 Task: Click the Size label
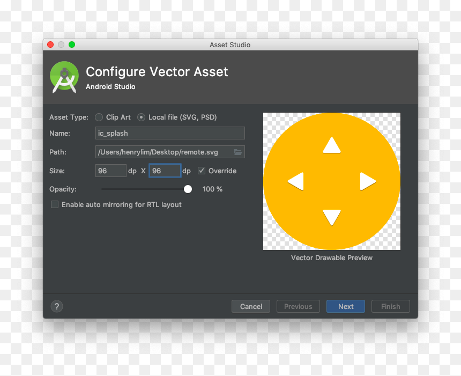[x=57, y=171]
